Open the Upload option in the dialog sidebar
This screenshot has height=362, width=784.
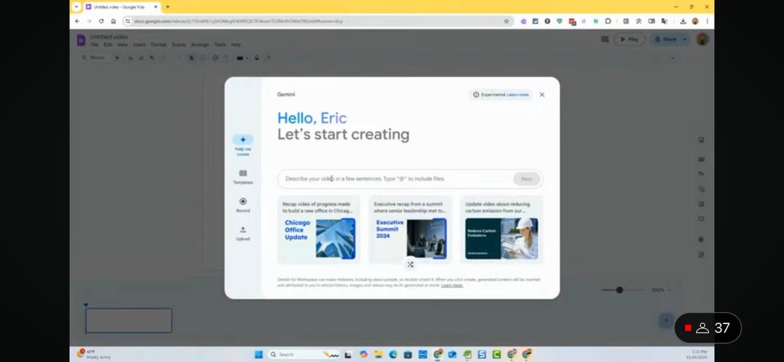243,233
